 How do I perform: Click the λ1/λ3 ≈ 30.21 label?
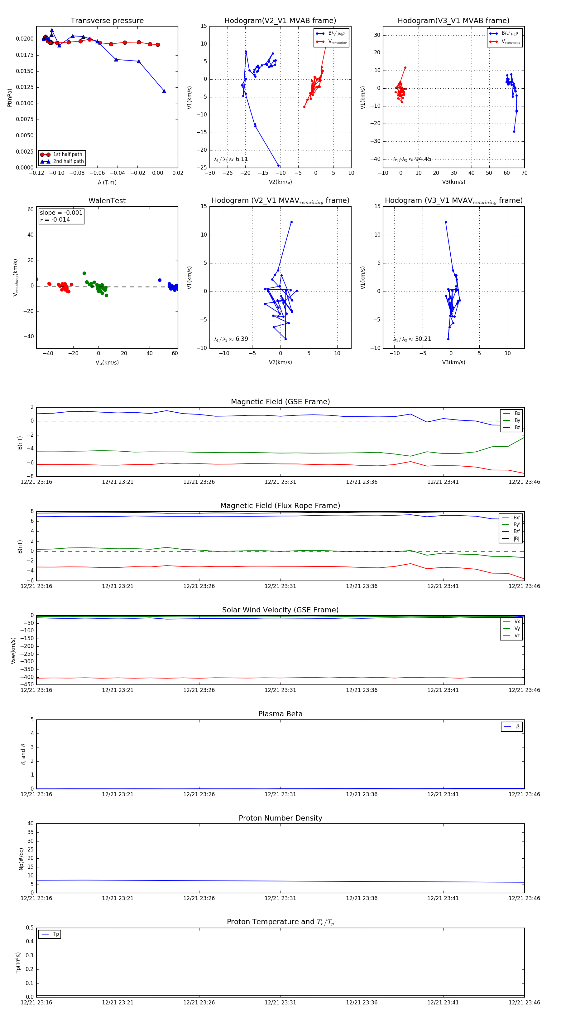pos(412,339)
